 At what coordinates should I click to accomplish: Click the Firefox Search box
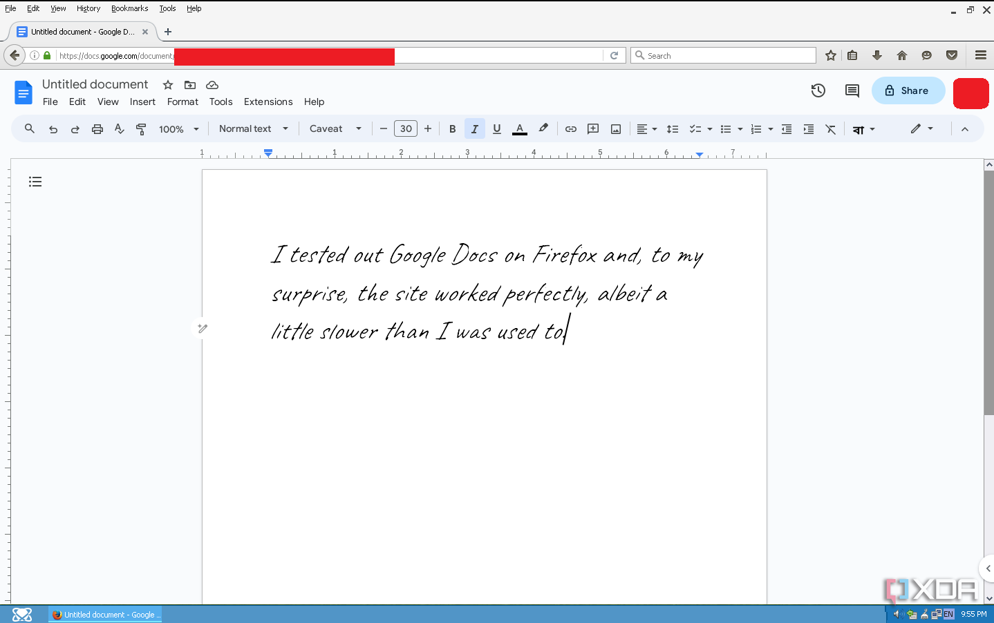coord(723,55)
